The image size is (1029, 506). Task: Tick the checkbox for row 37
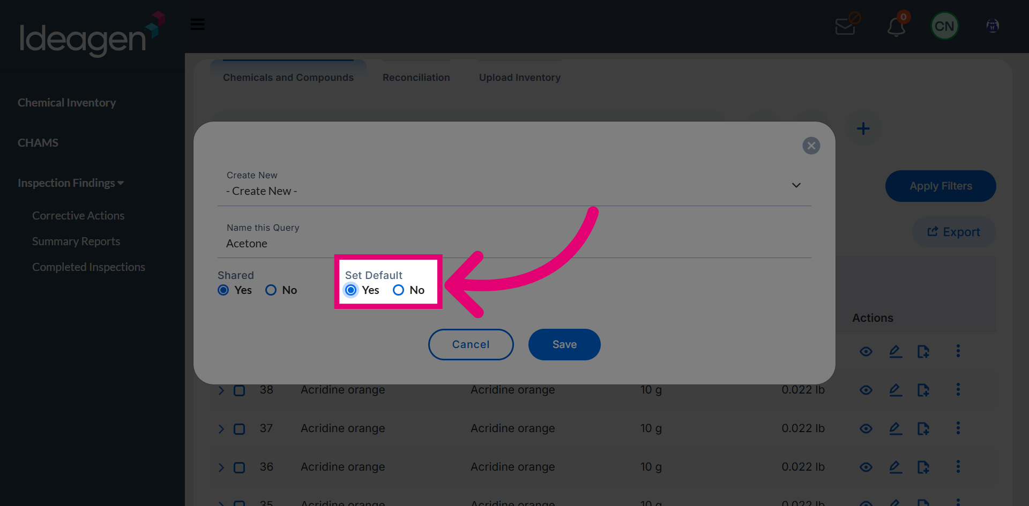[x=240, y=429]
